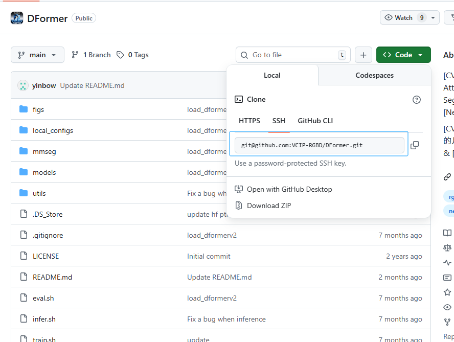The height and width of the screenshot is (342, 454).
Task: Switch to the Local tab
Action: [272, 75]
